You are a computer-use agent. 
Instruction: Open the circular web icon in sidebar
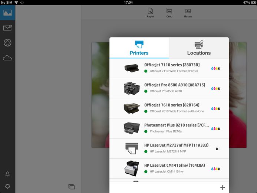pos(7,43)
